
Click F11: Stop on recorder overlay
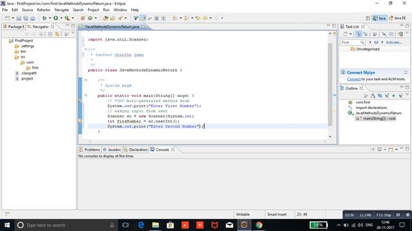pos(384,215)
